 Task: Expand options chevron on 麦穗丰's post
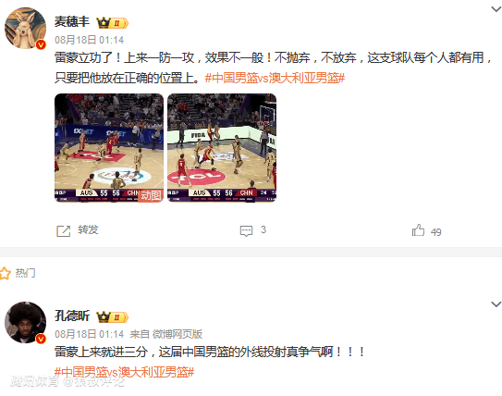496,9
